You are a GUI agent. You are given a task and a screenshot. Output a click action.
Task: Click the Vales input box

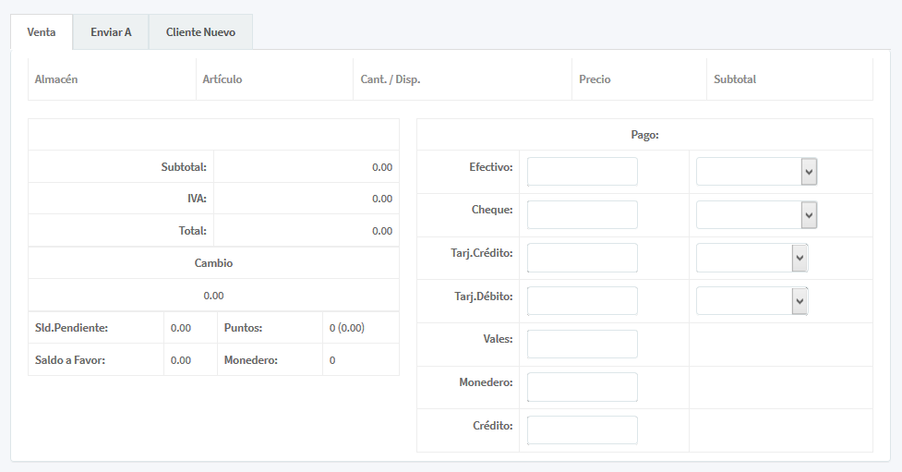coord(582,344)
